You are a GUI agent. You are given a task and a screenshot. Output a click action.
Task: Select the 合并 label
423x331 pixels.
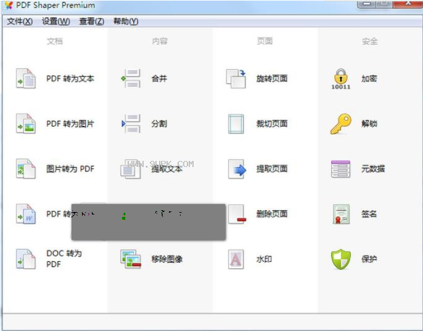(159, 78)
